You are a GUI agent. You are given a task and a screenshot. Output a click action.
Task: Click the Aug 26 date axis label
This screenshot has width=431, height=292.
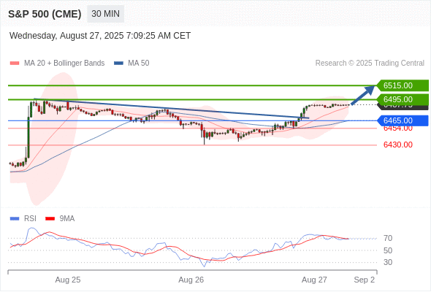[x=191, y=280]
